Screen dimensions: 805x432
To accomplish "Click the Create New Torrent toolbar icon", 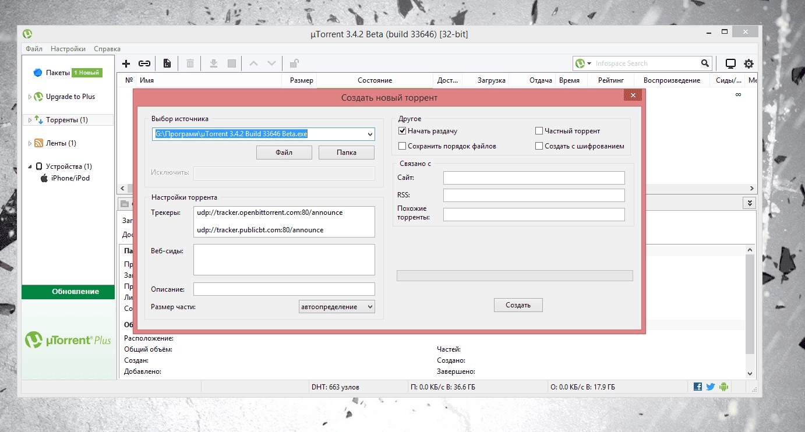I will coord(167,63).
